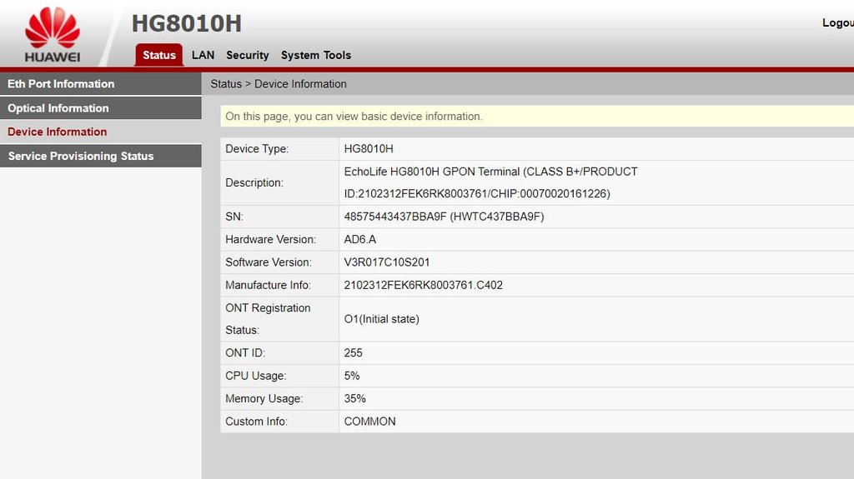Click the 'Memory Usage:' label
Screen dimensions: 854x479
(264, 398)
